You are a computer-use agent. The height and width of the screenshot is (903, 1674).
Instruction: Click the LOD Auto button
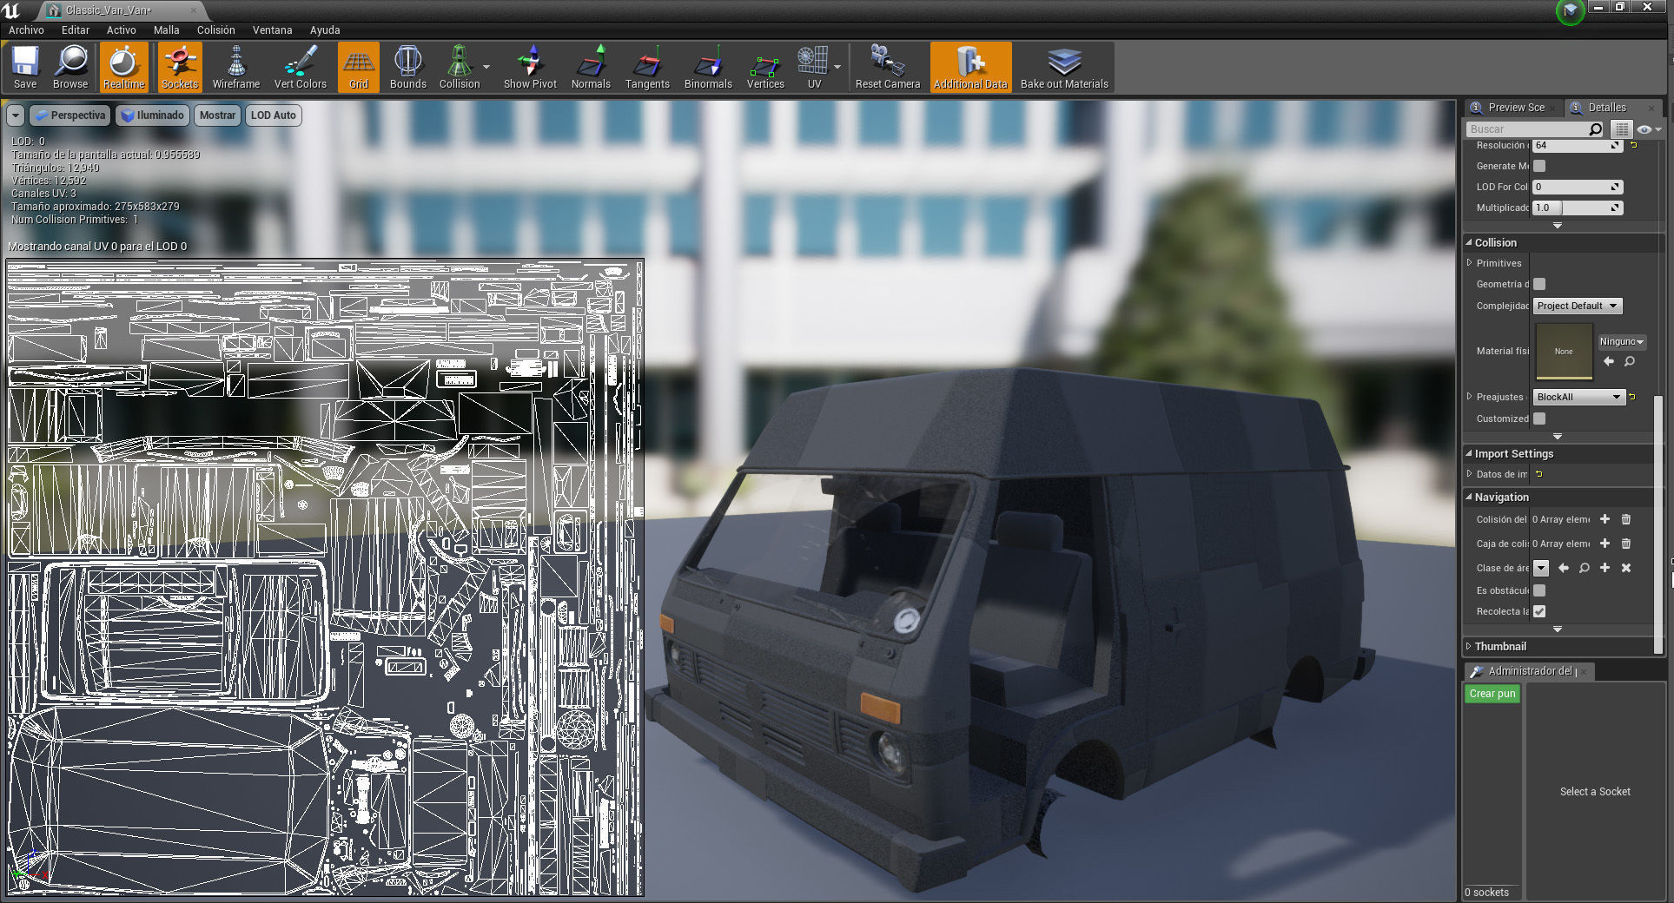click(274, 115)
